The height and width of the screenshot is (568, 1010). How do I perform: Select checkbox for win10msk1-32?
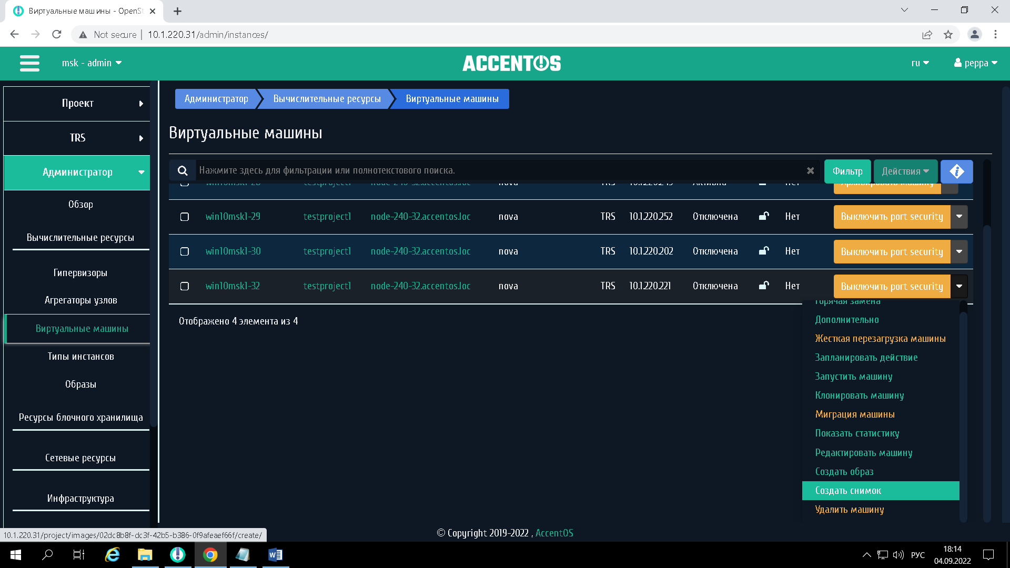[x=185, y=286]
